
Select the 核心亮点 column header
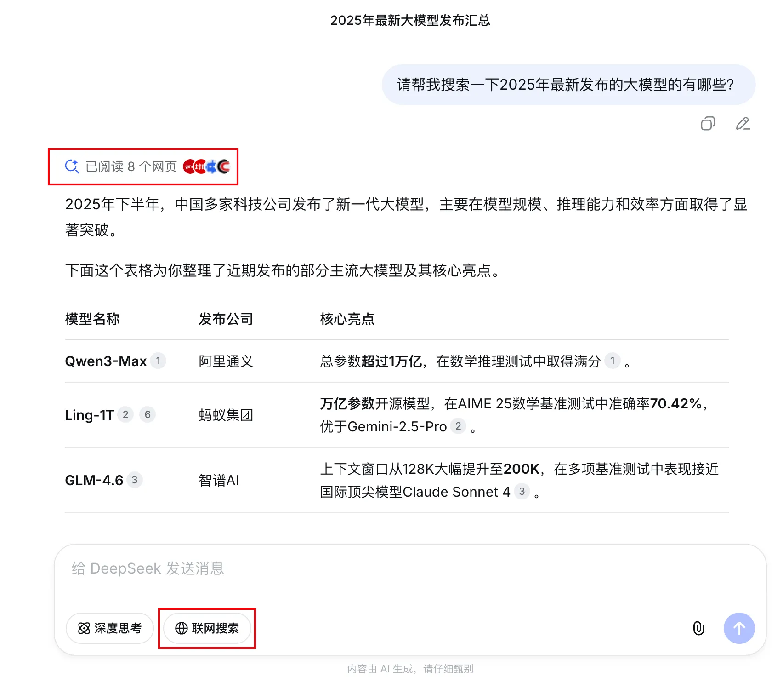coord(347,319)
